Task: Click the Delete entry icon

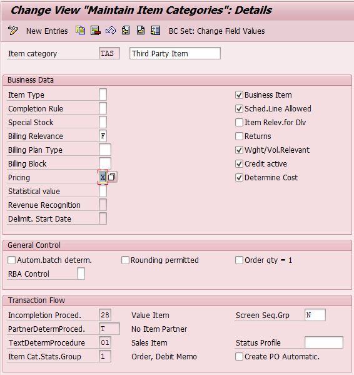Action: click(x=95, y=31)
